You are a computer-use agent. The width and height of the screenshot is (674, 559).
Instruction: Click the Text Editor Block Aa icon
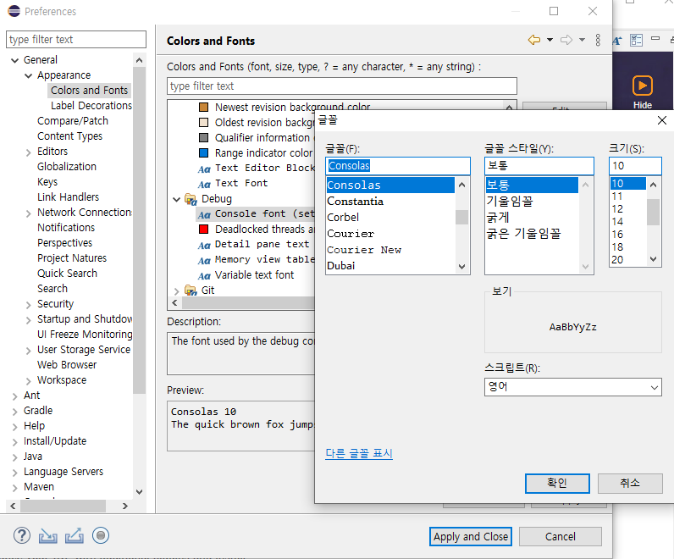pyautogui.click(x=204, y=169)
